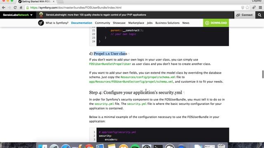Screen dimensions: 264x148
Task: Click the second security.yml code text
Action: [137, 104]
